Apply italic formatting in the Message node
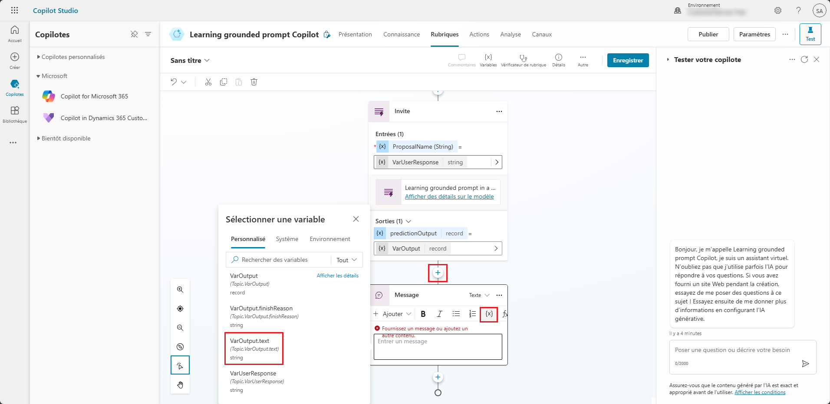The height and width of the screenshot is (404, 830). (439, 314)
